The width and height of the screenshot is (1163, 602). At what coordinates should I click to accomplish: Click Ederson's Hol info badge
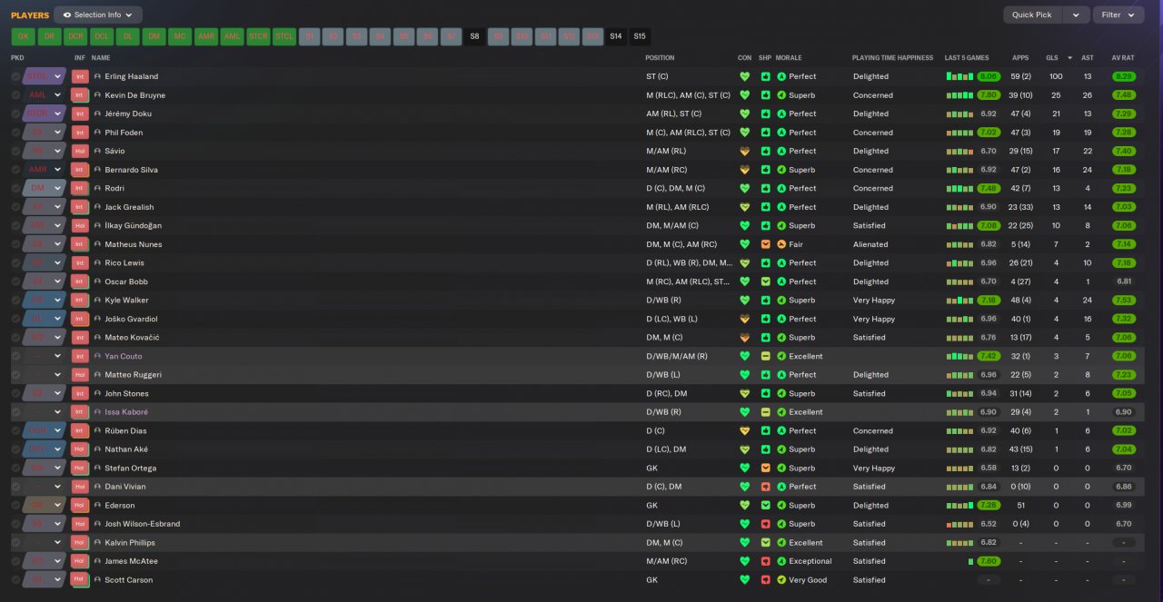coord(80,505)
